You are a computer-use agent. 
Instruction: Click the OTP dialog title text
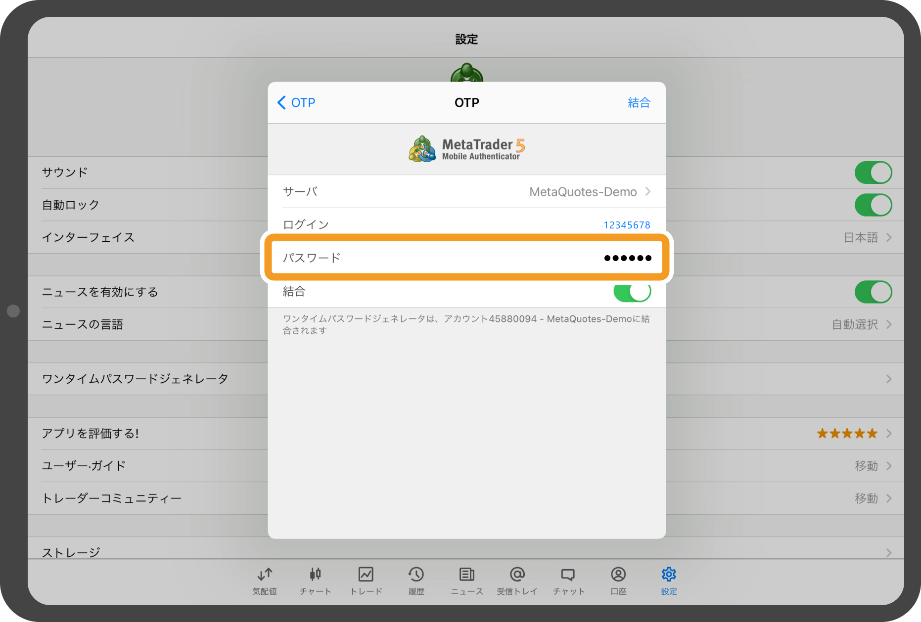click(x=467, y=102)
